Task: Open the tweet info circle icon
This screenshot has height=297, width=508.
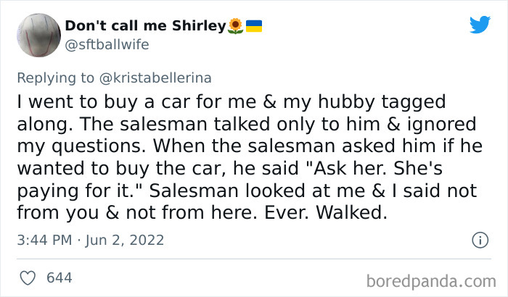Action: point(479,239)
